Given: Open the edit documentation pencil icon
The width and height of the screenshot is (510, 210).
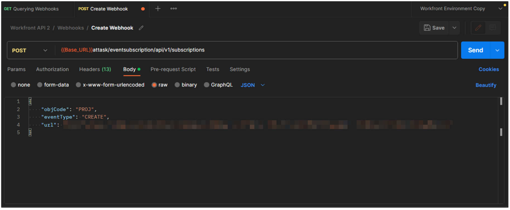Looking at the screenshot, I should (x=478, y=28).
